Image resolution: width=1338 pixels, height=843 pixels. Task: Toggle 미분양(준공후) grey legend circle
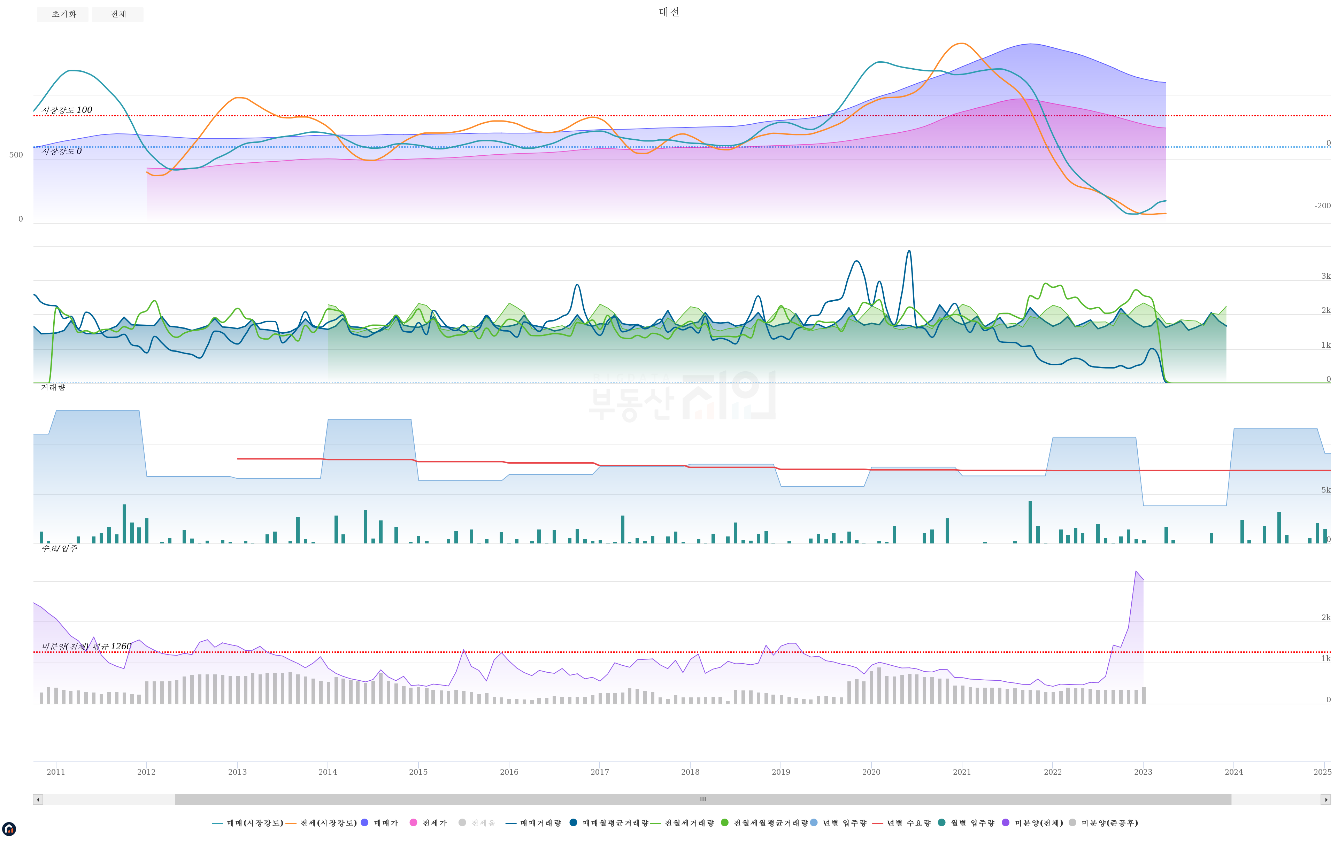(1072, 822)
